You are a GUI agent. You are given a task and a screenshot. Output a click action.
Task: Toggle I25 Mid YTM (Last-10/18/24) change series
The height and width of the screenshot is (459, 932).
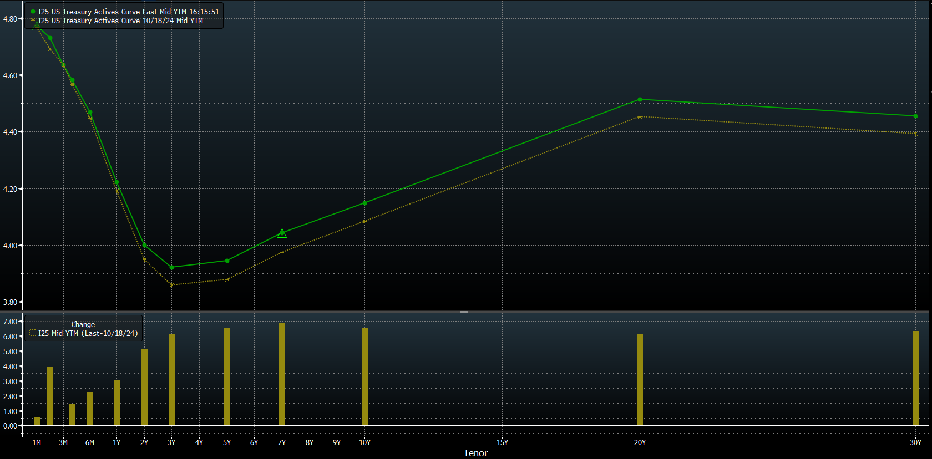click(x=88, y=333)
